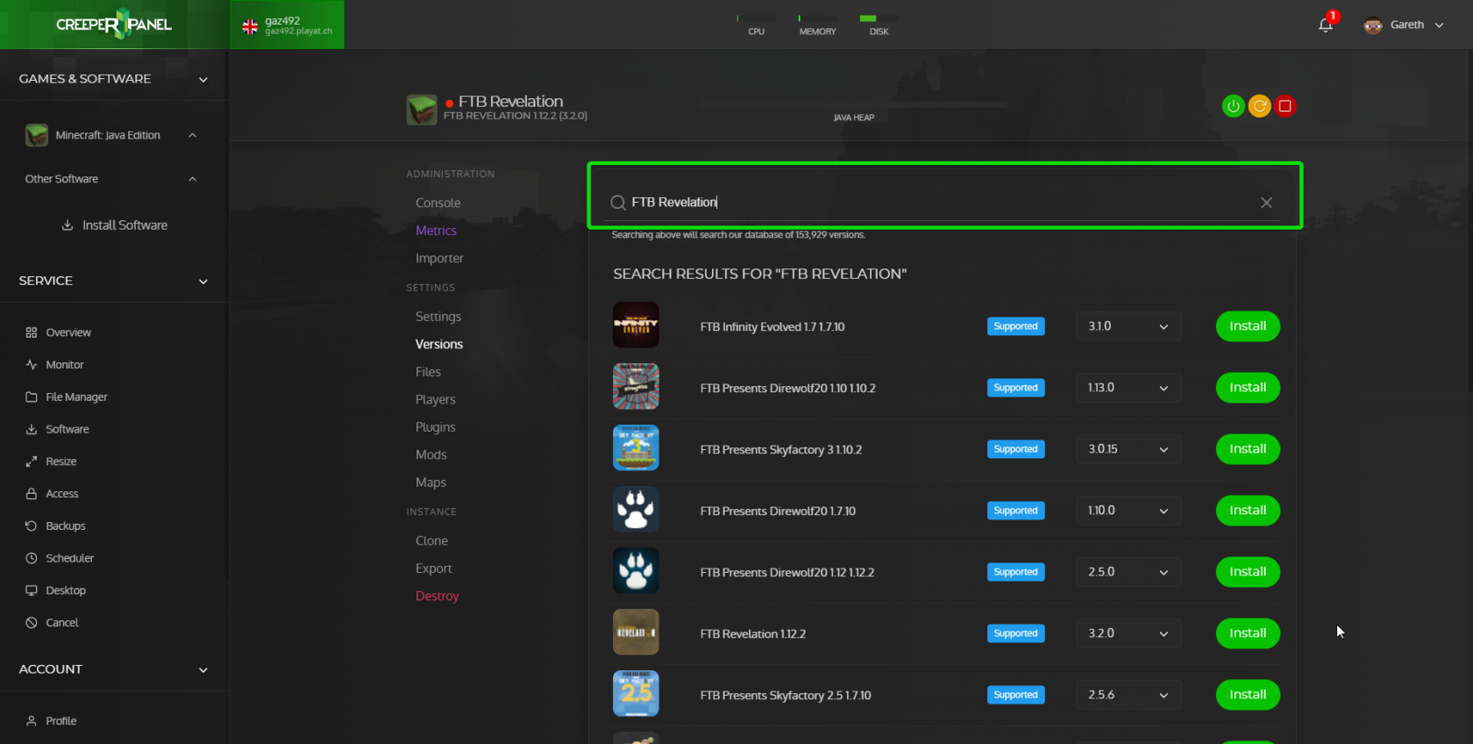The width and height of the screenshot is (1473, 744).
Task: Open the Metrics tab
Action: tap(436, 231)
